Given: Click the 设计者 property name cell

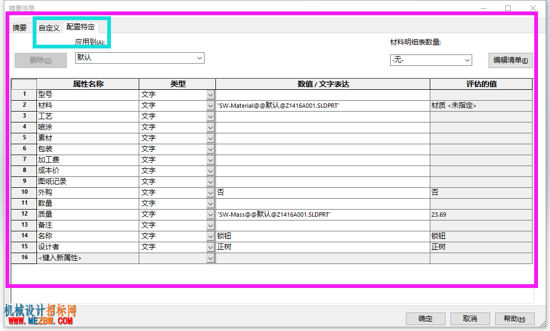Looking at the screenshot, I should [x=88, y=247].
